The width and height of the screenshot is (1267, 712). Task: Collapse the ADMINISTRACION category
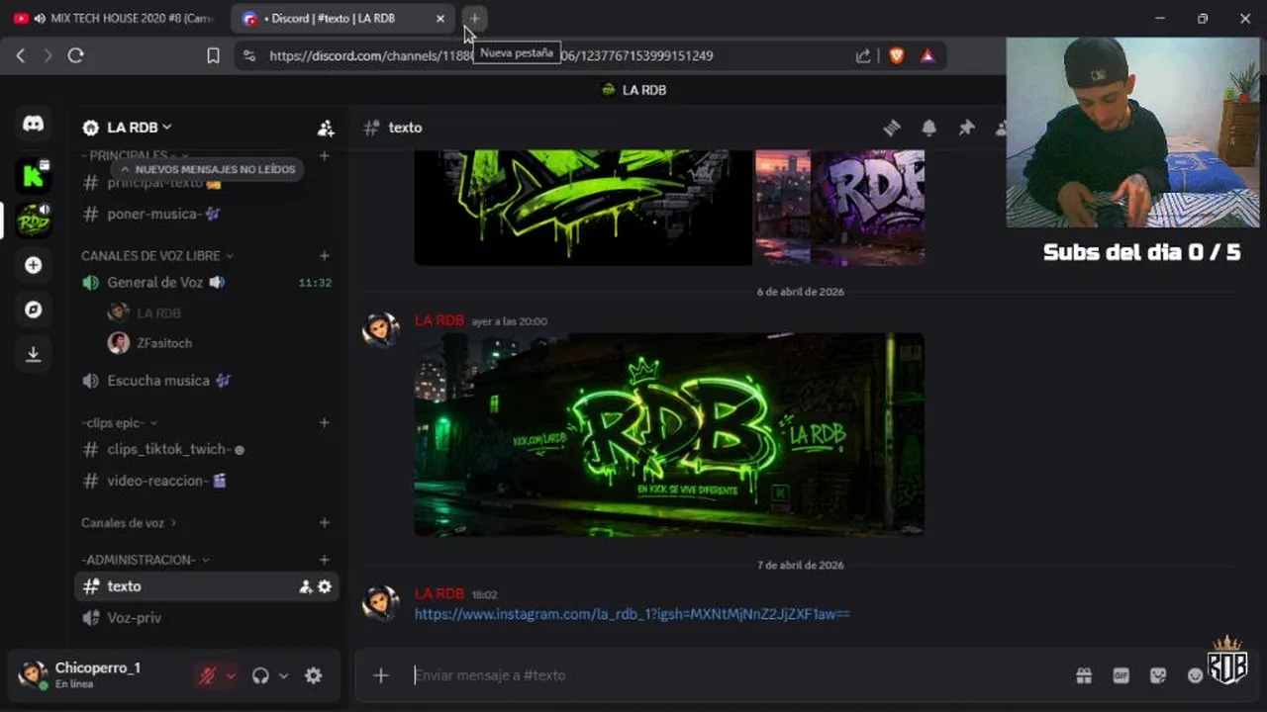[x=146, y=560]
